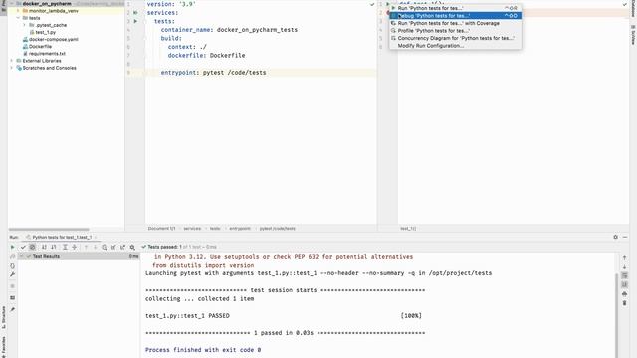
Task: Sort test results by duration
Action: [53, 247]
